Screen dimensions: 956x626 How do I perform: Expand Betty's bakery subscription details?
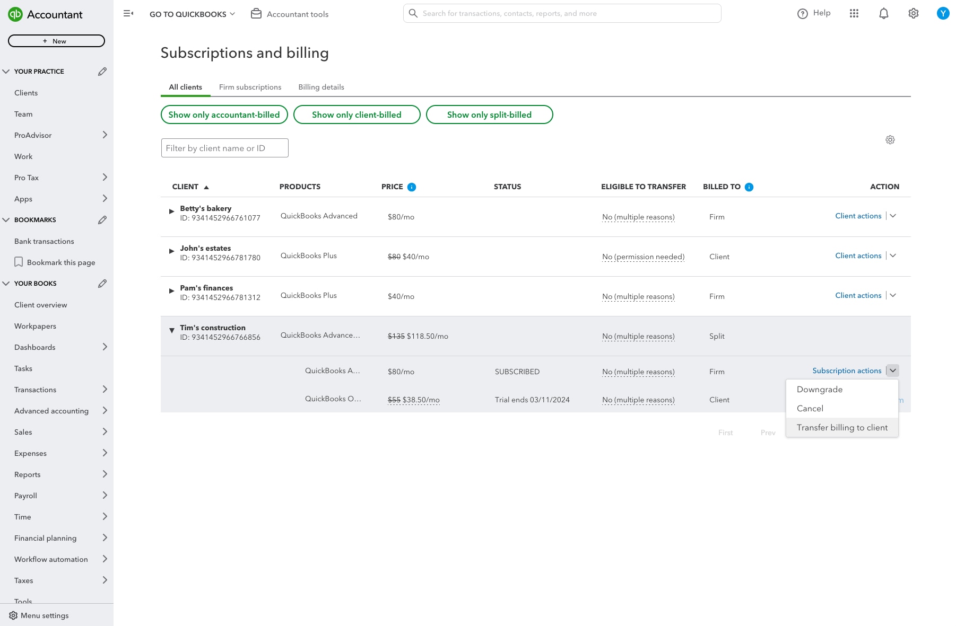click(171, 211)
